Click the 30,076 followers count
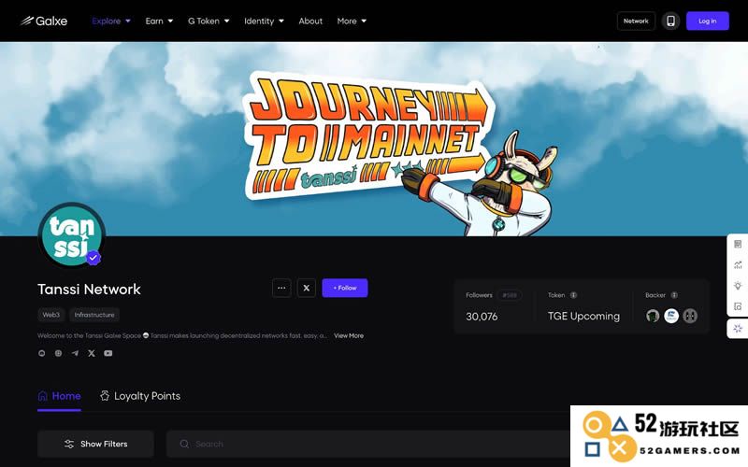 (x=482, y=317)
